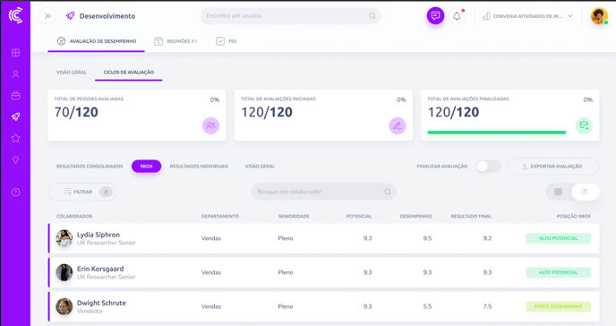
Task: Select the Visão Geral tab at top
Action: 71,73
